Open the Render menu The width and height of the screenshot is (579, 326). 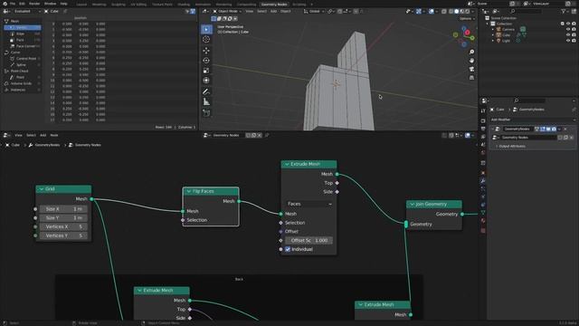(34, 4)
